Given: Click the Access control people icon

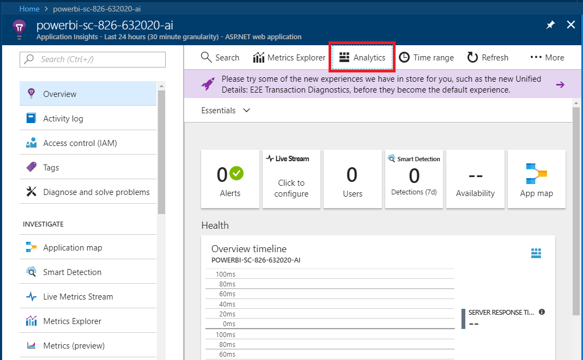Looking at the screenshot, I should click(31, 143).
